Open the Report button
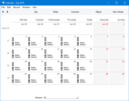Viewport: 129px width, 101px height. tap(99, 12)
